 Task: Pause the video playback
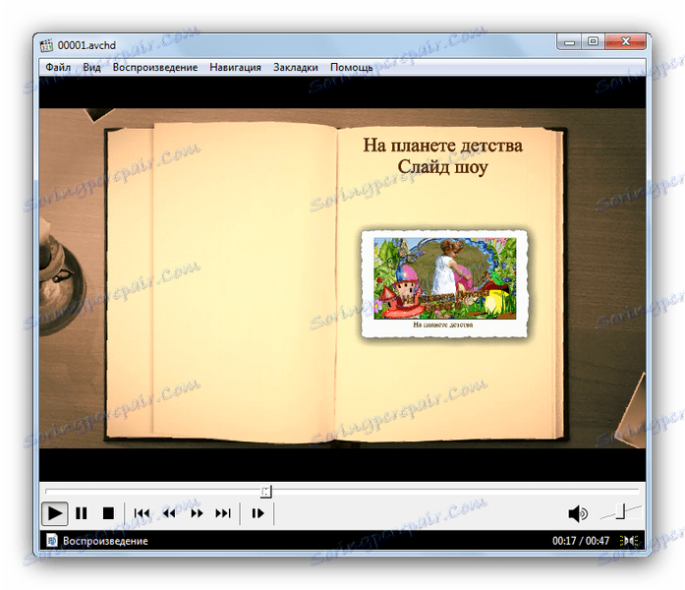tap(82, 513)
